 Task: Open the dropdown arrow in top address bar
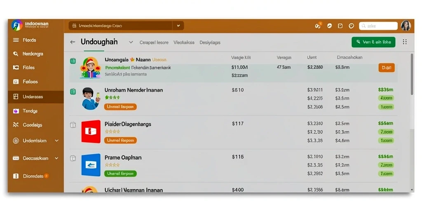(178, 26)
